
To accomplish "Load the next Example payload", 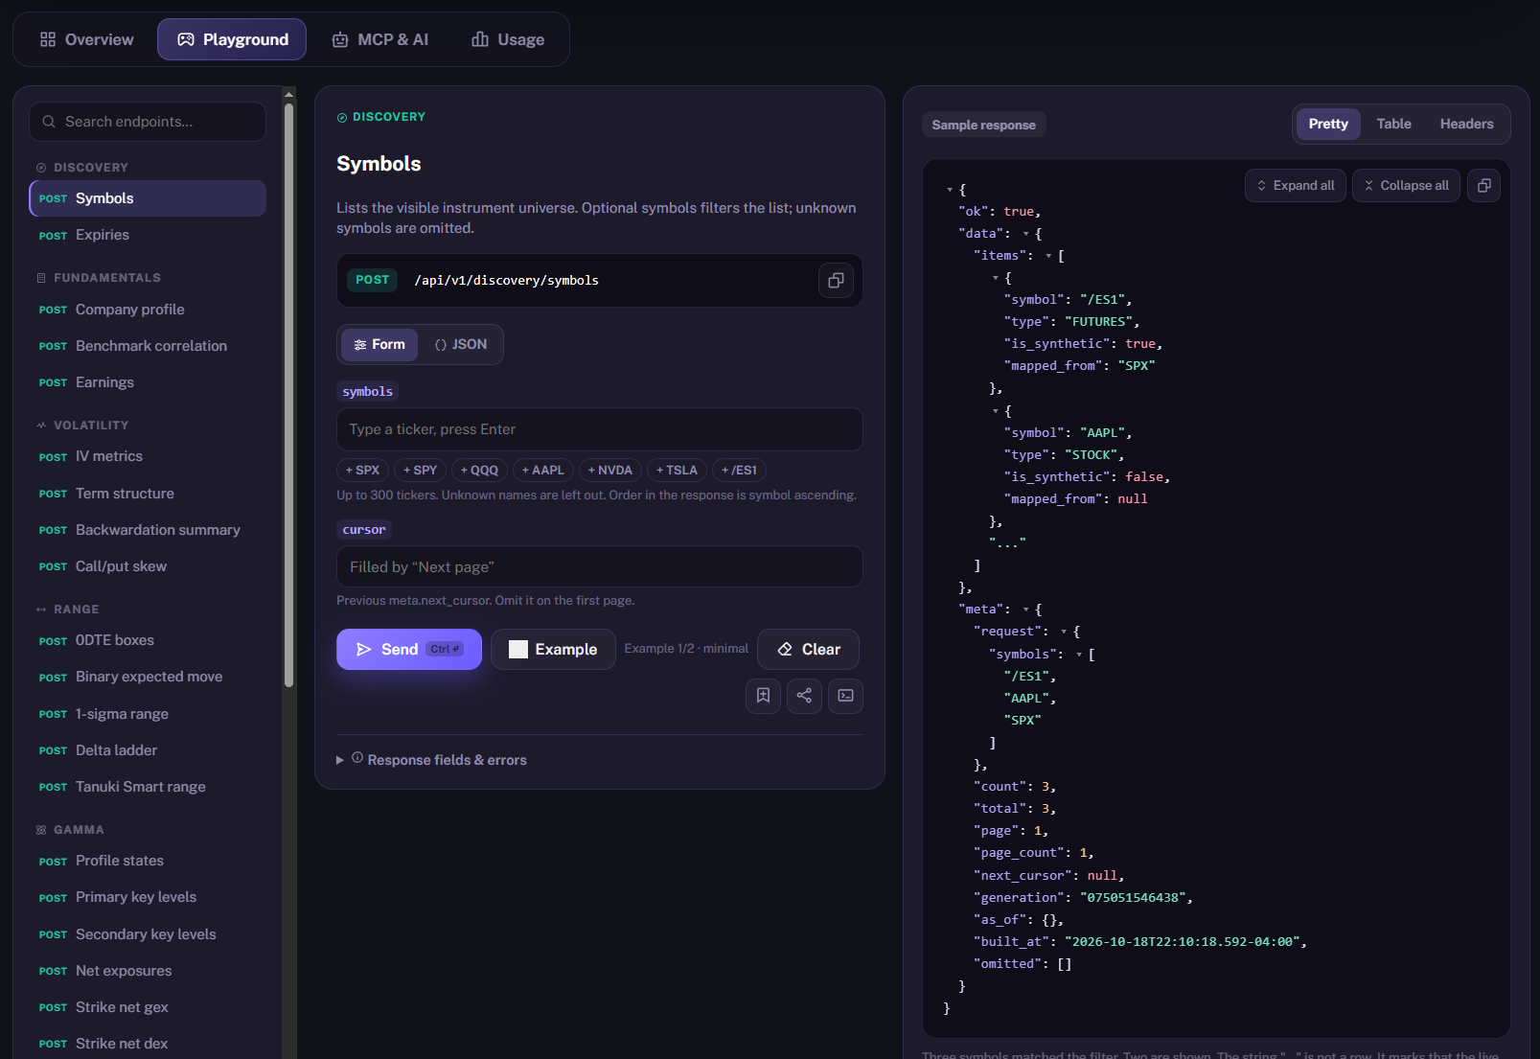I will [553, 650].
